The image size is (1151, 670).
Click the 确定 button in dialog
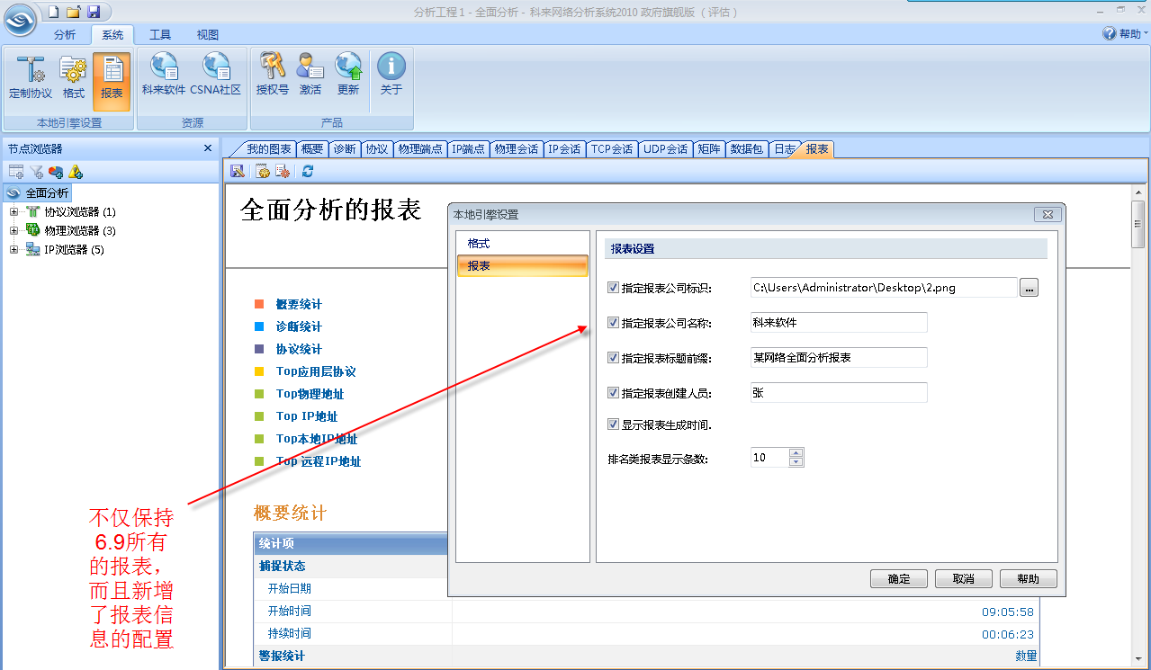(x=898, y=579)
